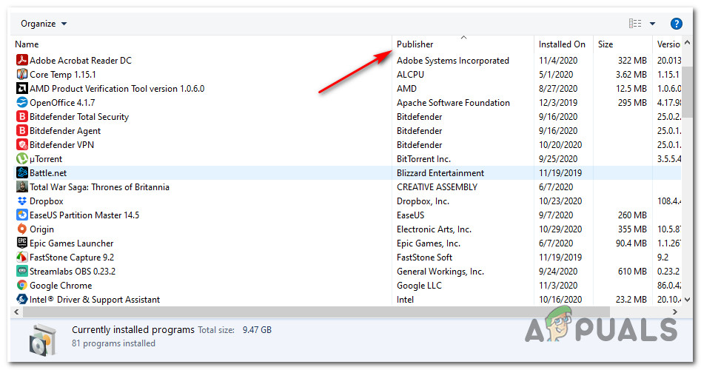Viewport: 701px width, 370px height.
Task: Click the OpenOffice 4.1.7 icon
Action: (21, 103)
